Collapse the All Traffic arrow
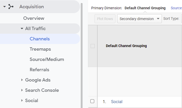182x108 pixels. tap(22, 29)
